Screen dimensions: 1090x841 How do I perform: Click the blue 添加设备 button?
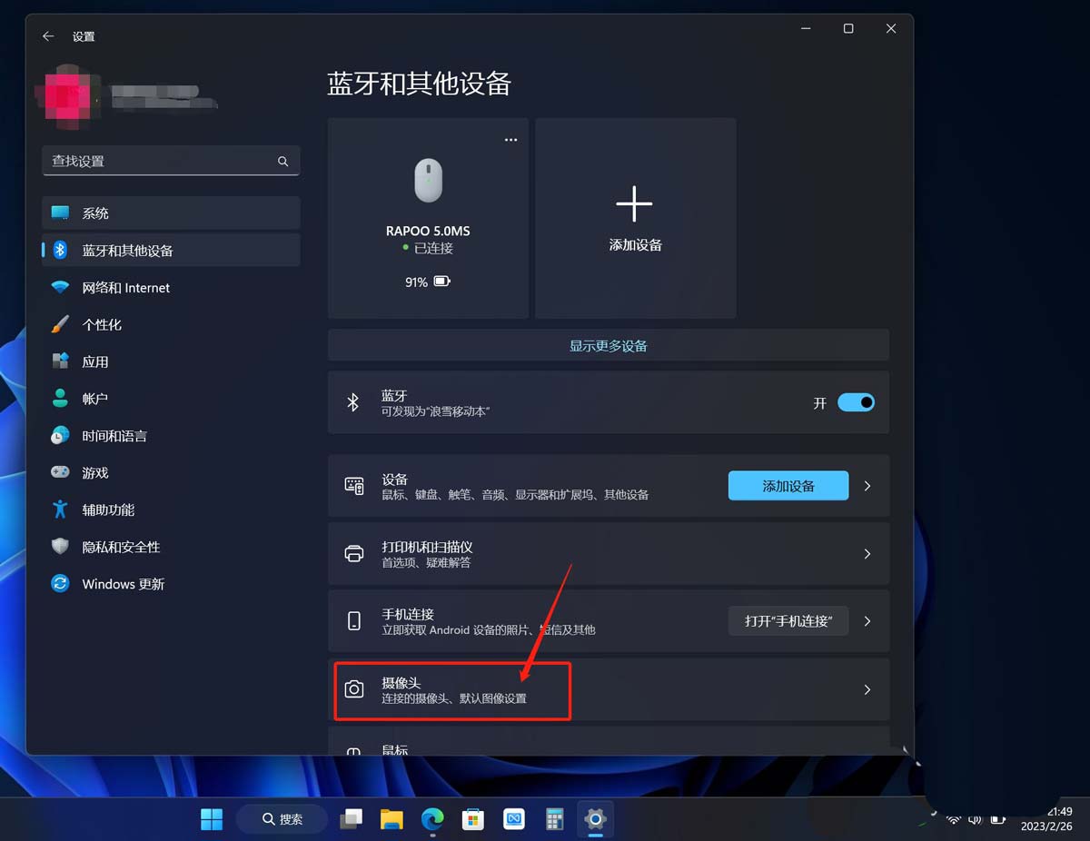click(787, 485)
